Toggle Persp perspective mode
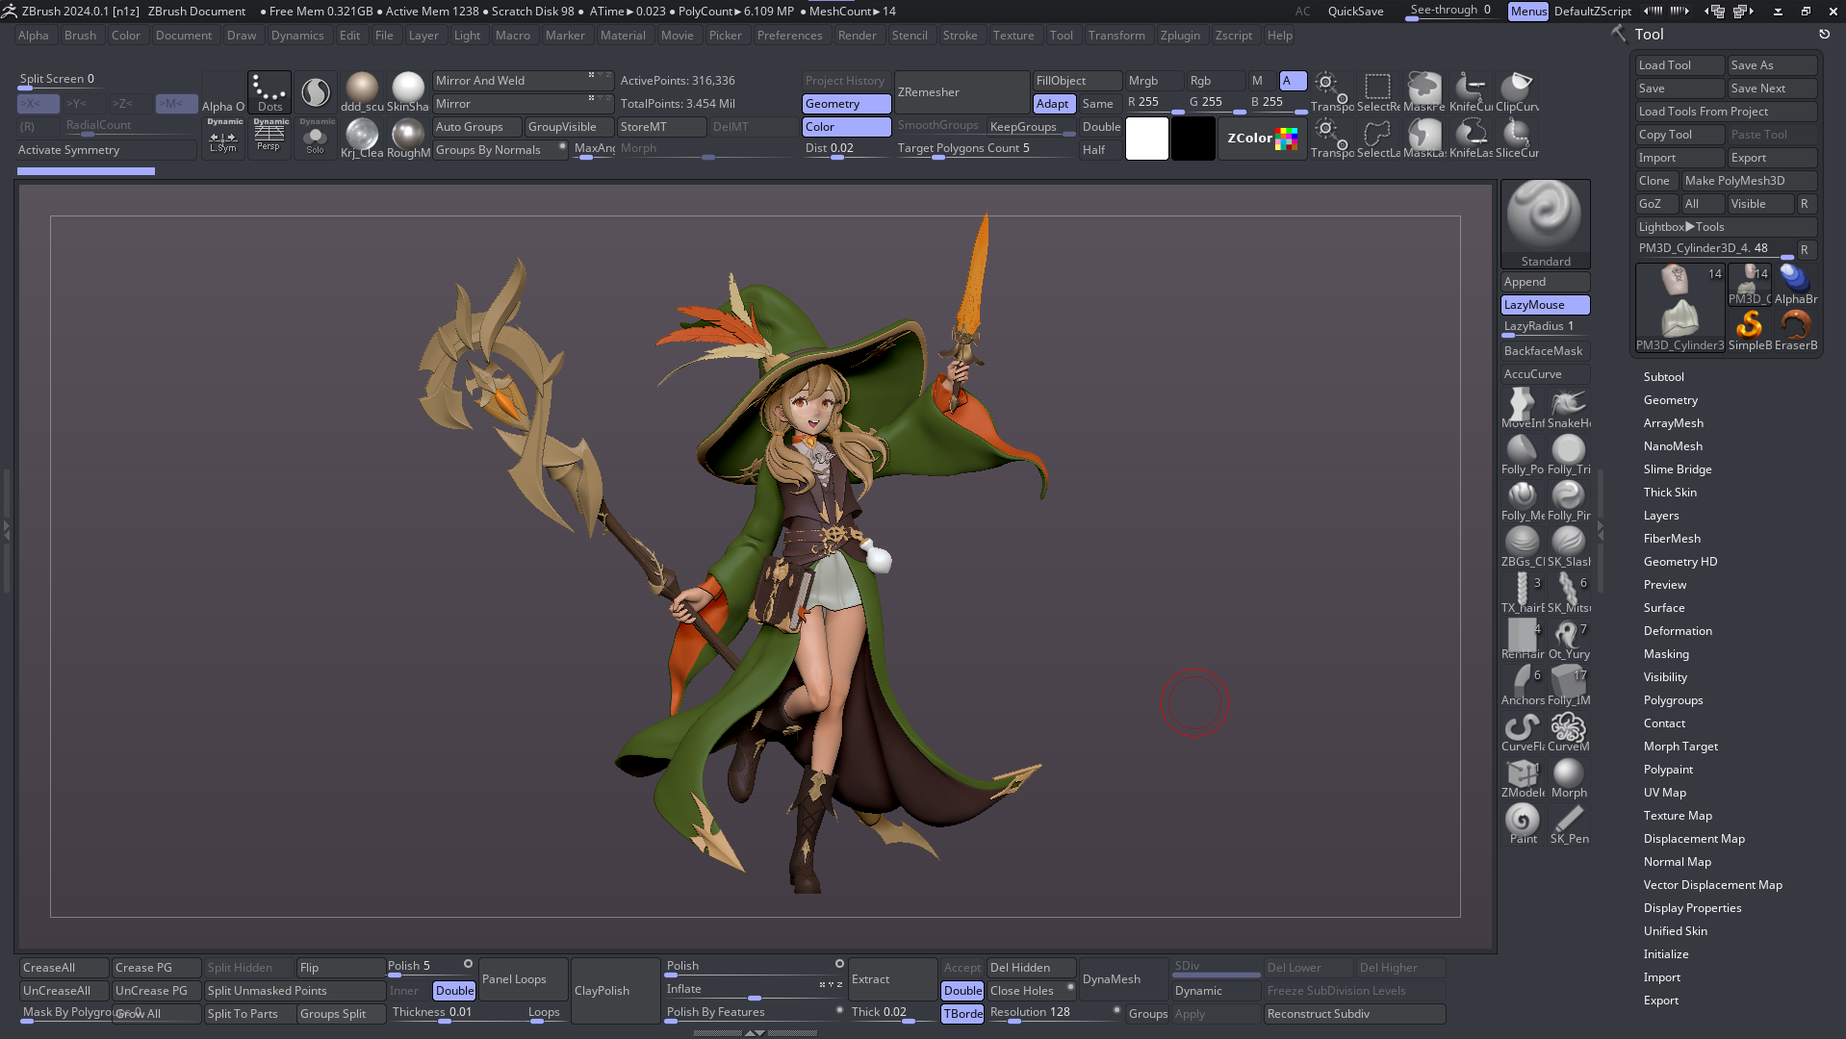1846x1039 pixels. 269,136
